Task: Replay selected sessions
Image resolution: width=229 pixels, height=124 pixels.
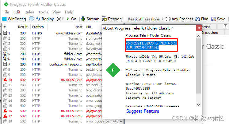Action: (x=45, y=19)
